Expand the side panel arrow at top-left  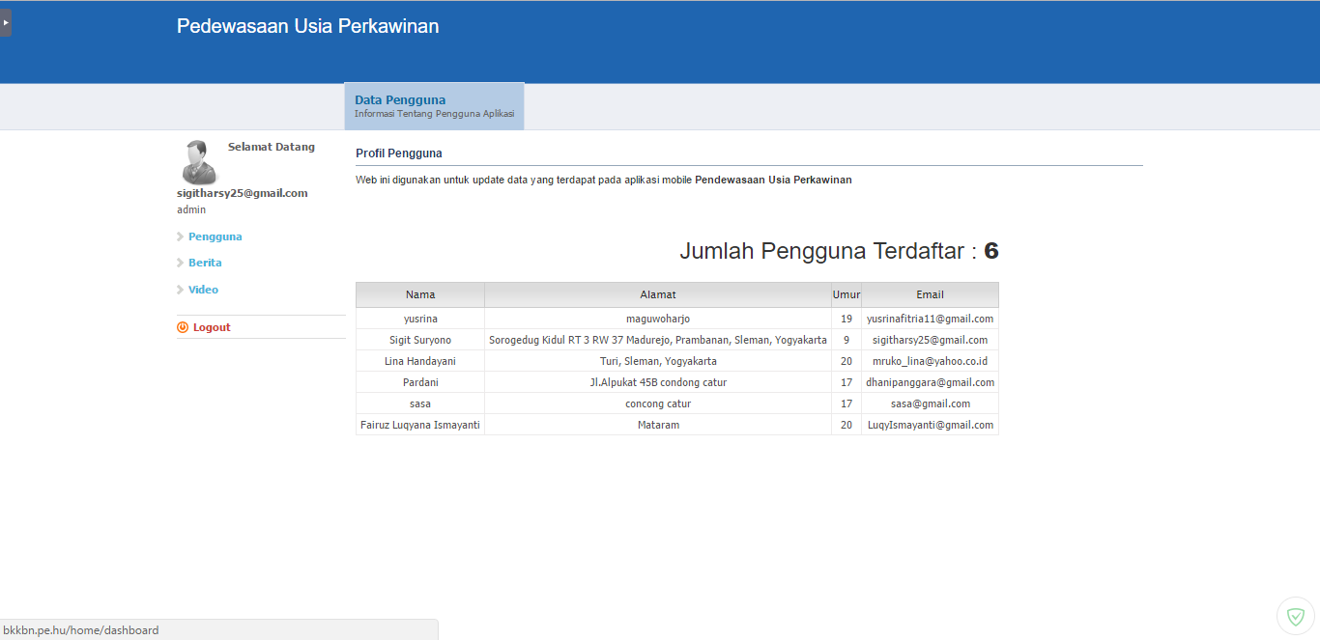[5, 21]
